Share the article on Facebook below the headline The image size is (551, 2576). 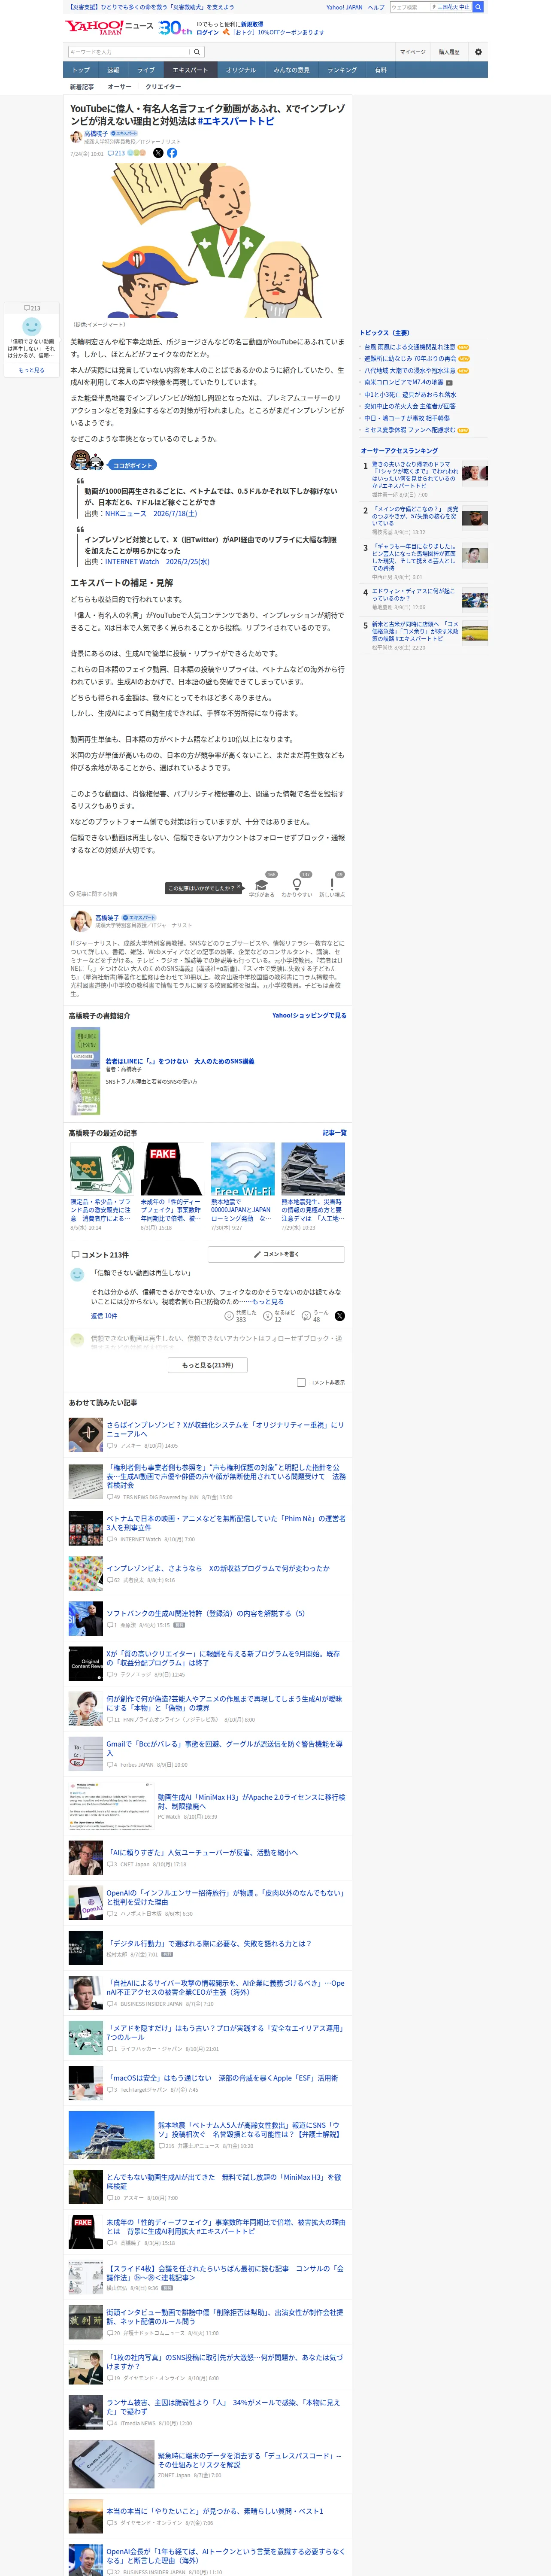(172, 153)
